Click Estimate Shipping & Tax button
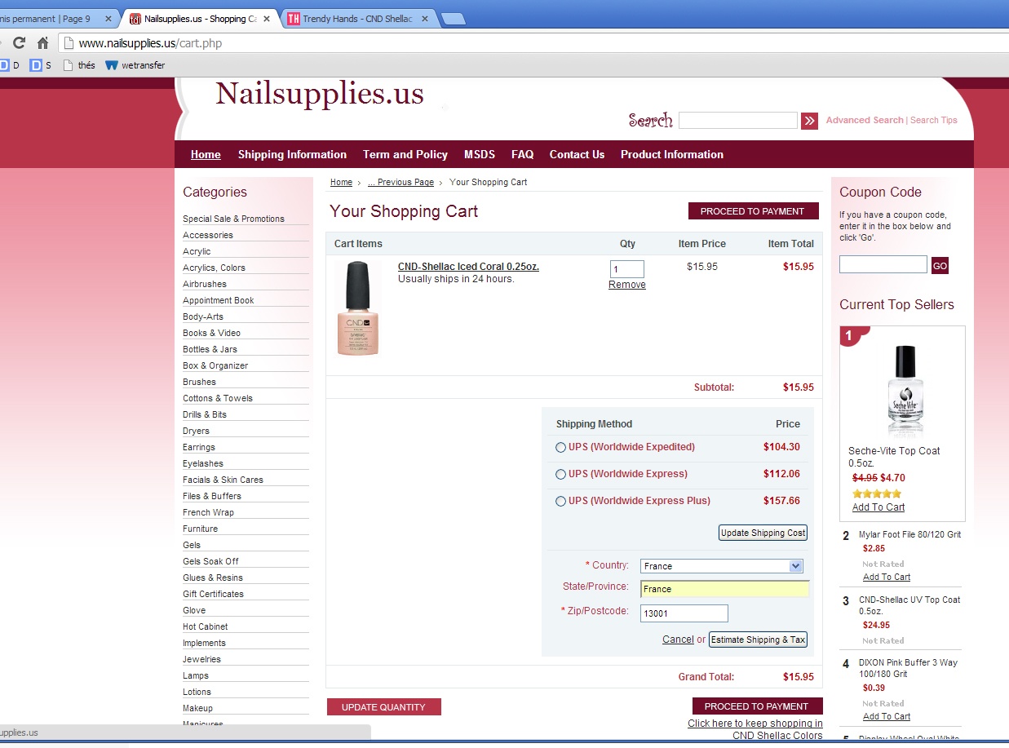The width and height of the screenshot is (1009, 748). (x=758, y=640)
